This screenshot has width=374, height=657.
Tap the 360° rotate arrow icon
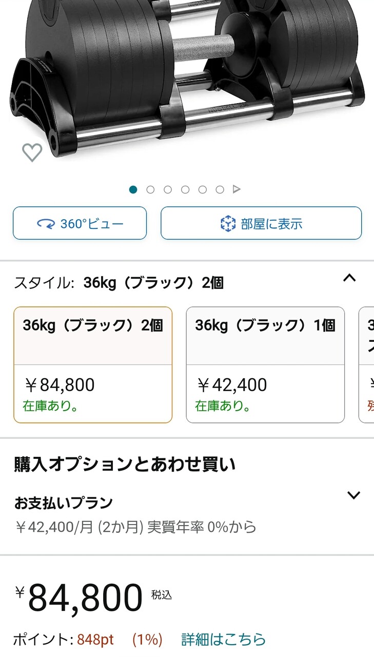[47, 224]
